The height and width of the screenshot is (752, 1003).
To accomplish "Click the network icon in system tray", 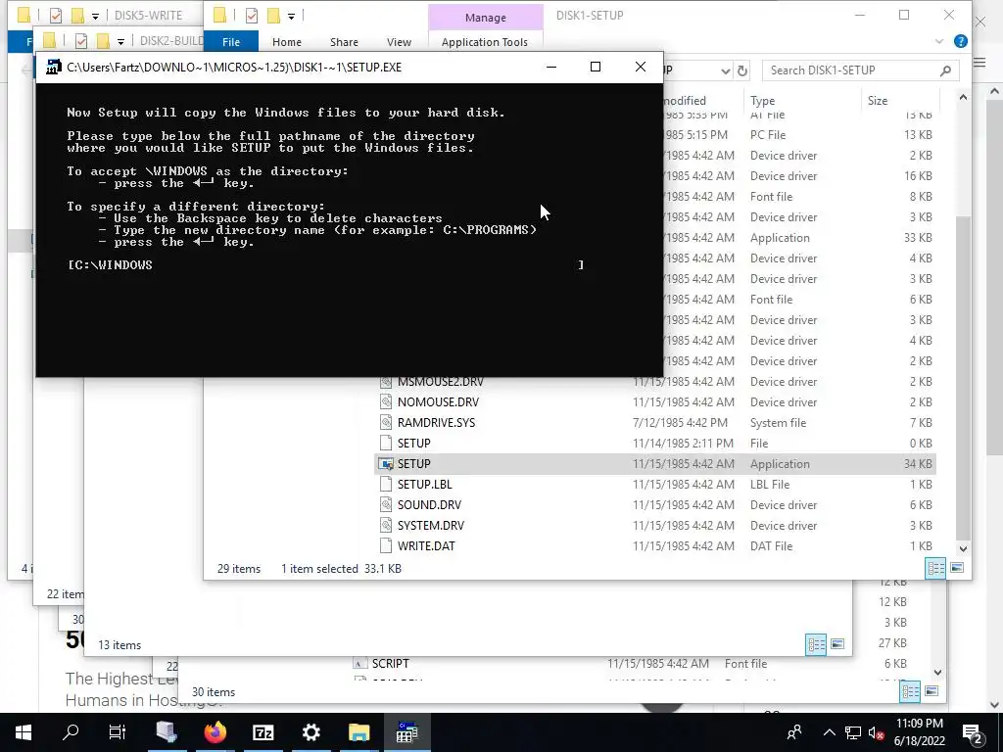I will pyautogui.click(x=853, y=732).
